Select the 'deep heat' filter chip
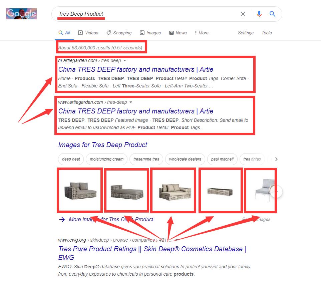This screenshot has height=284, width=321. 71,159
